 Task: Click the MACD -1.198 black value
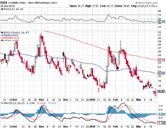pos(30,103)
